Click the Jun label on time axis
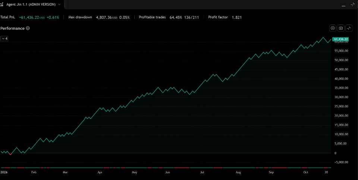Image resolution: width=358 pixels, height=180 pixels. (167, 173)
